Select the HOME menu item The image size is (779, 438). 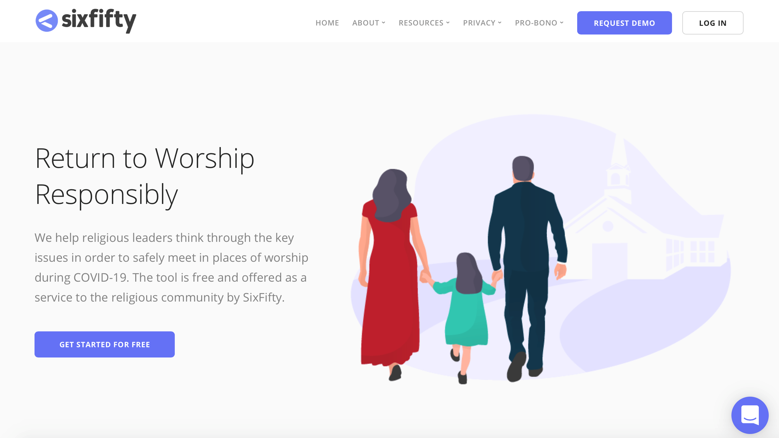pos(327,22)
